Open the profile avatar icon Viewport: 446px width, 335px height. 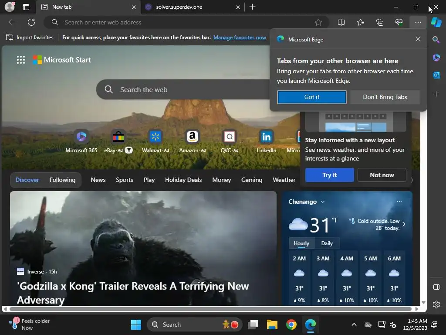10,7
